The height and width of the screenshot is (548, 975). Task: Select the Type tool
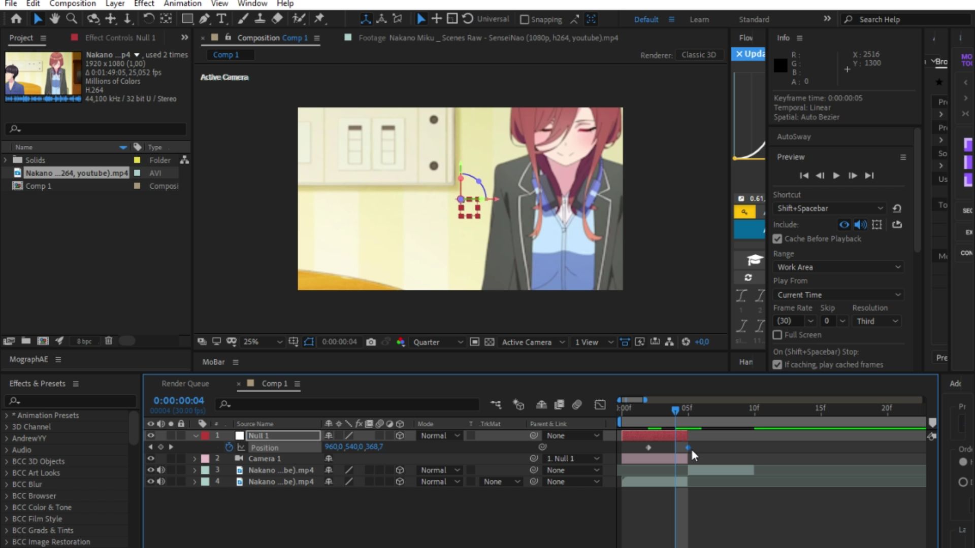tap(221, 19)
